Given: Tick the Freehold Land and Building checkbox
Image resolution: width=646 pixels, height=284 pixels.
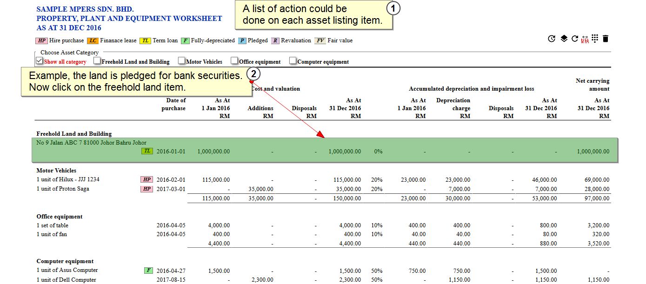Looking at the screenshot, I should pyautogui.click(x=97, y=61).
